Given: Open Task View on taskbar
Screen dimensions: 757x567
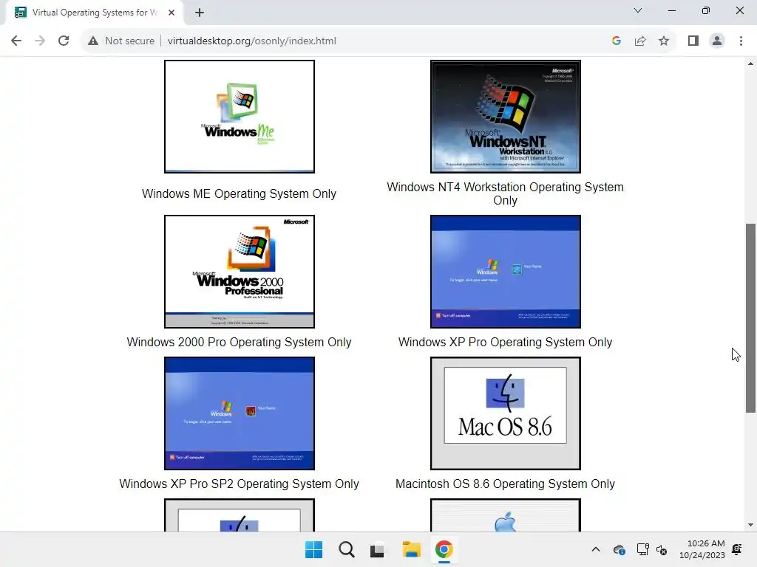Looking at the screenshot, I should (x=378, y=549).
